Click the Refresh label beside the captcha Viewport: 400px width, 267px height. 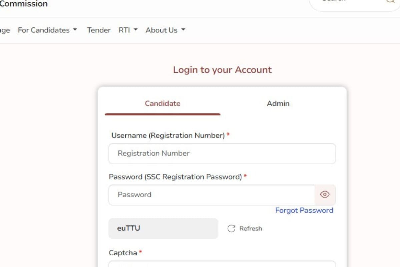coord(251,228)
